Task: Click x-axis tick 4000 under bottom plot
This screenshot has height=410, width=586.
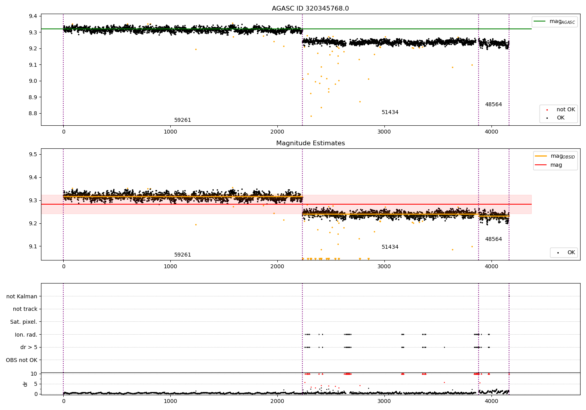Action: [491, 401]
